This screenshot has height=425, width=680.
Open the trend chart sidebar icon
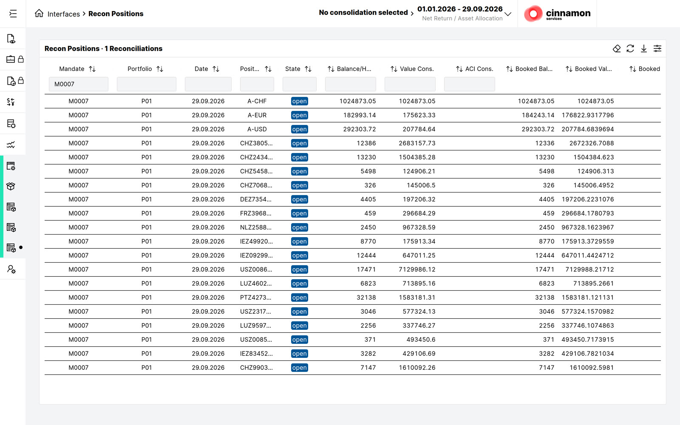pyautogui.click(x=11, y=145)
